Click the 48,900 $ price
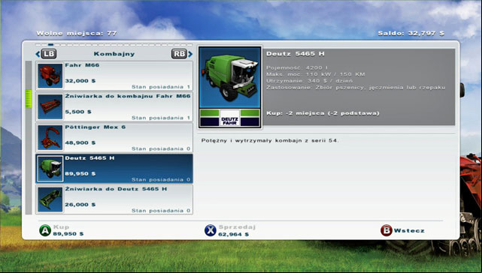This screenshot has width=482, height=273. [80, 143]
